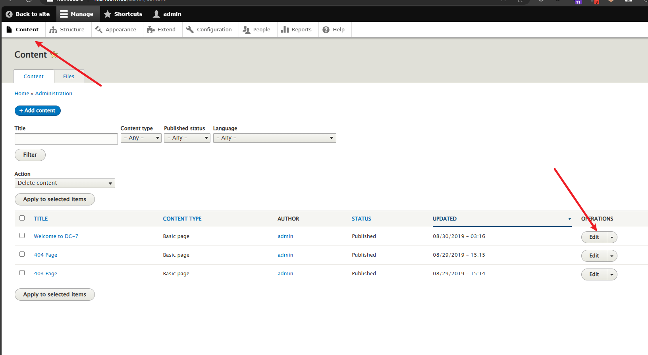The width and height of the screenshot is (648, 355).
Task: Click admin author link for Welcome to DC-7
Action: (285, 236)
